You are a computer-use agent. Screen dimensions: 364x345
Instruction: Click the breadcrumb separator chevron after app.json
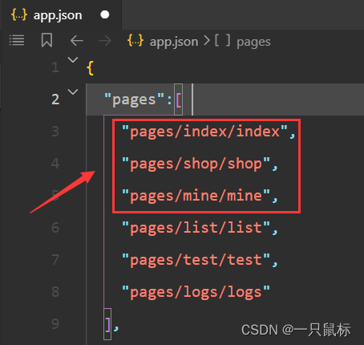tap(207, 41)
